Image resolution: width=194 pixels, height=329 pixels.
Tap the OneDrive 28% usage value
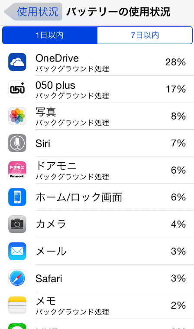click(x=175, y=62)
